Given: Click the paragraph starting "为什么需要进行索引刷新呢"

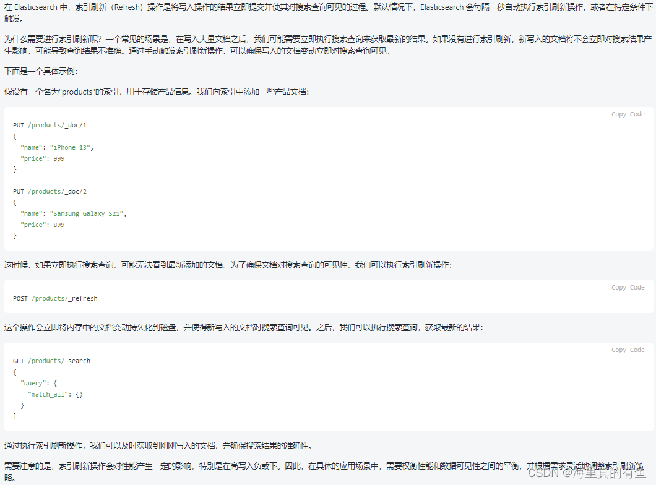Looking at the screenshot, I should coord(328,45).
